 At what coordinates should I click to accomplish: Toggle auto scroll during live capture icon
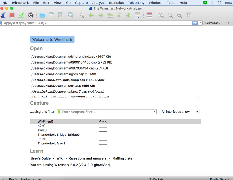tap(138, 15)
